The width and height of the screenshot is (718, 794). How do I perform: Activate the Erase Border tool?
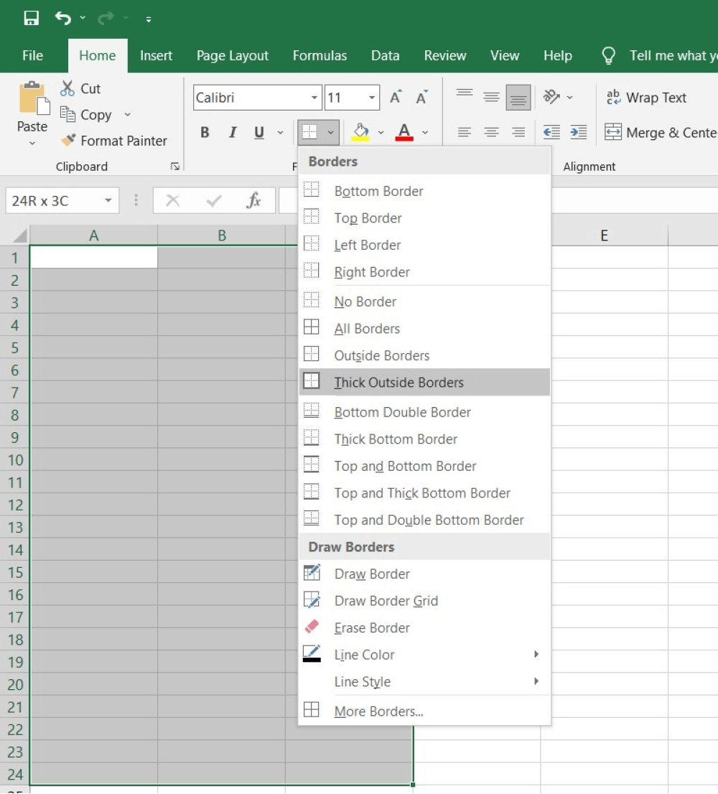372,627
